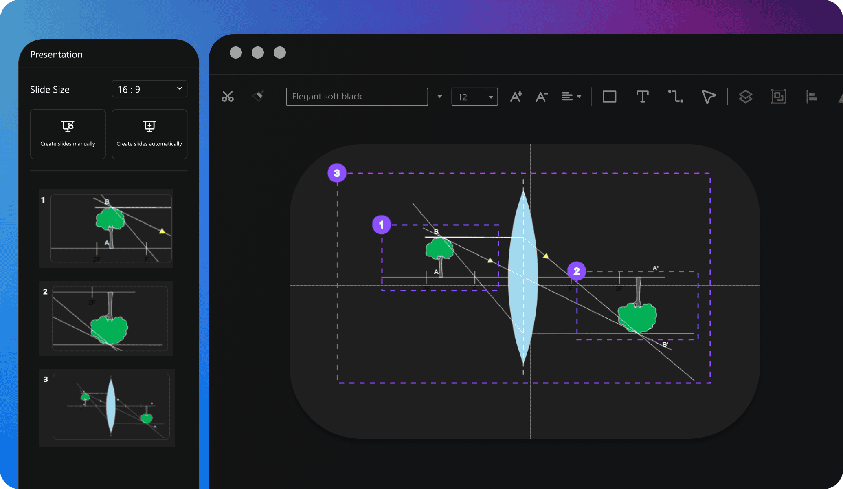Screen dimensions: 843x489
Task: Click the increase font size button
Action: [x=516, y=96]
